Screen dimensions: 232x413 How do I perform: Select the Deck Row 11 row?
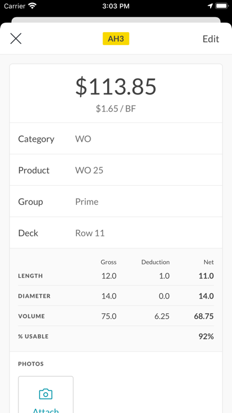[x=116, y=233]
